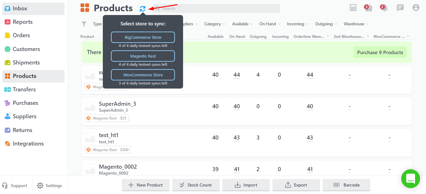Click the Products grid icon in header
Image resolution: width=426 pixels, height=194 pixels.
pos(85,8)
